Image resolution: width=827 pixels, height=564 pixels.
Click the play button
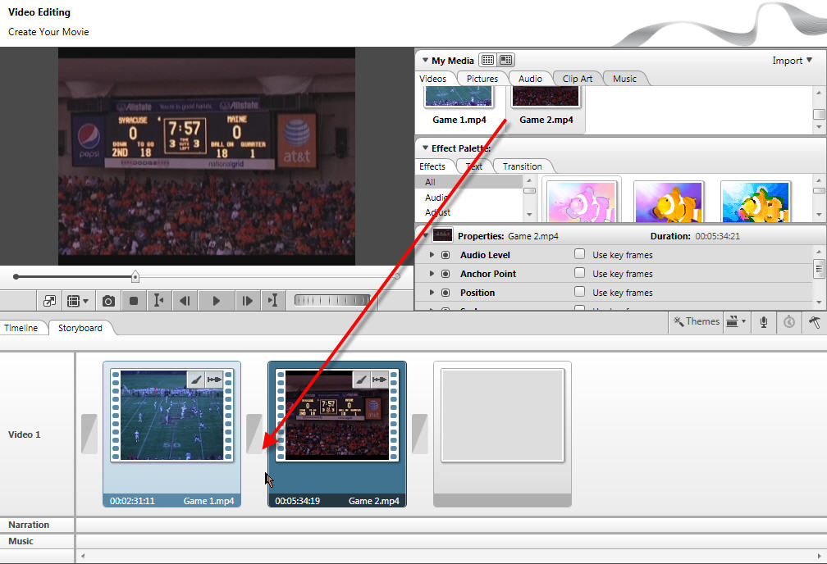(217, 301)
